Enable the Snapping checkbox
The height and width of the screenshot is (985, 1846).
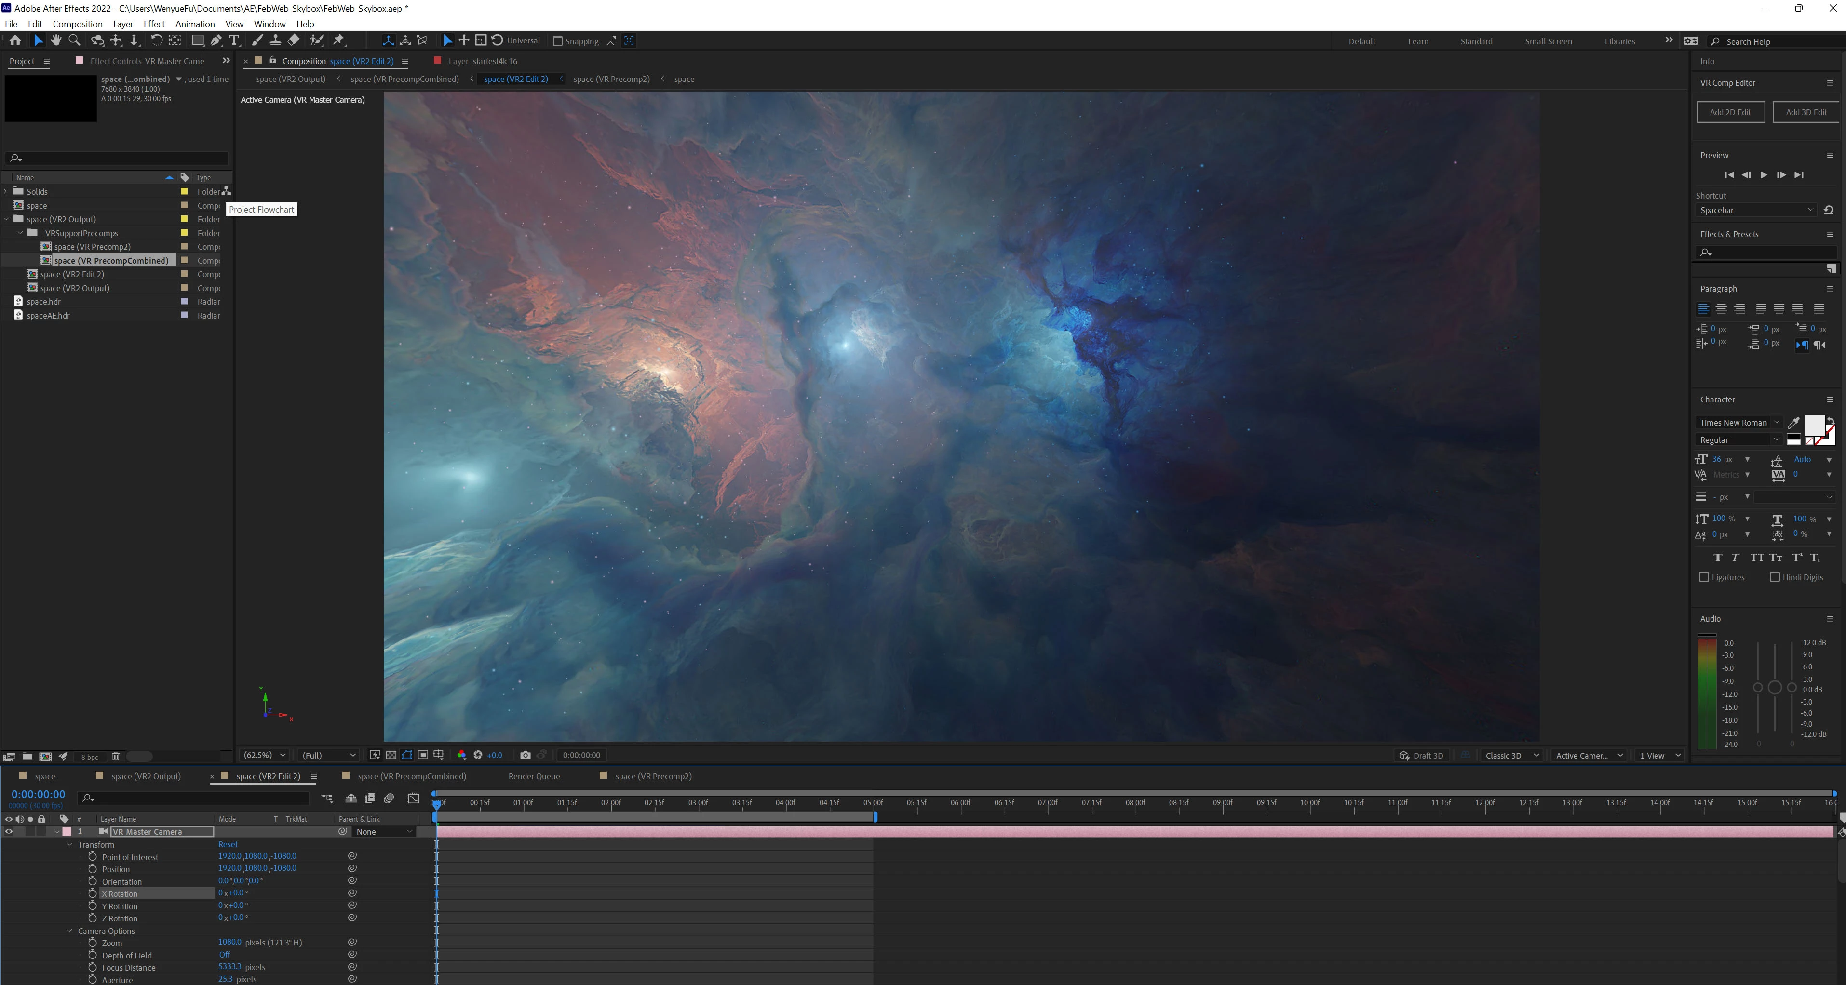pyautogui.click(x=557, y=41)
